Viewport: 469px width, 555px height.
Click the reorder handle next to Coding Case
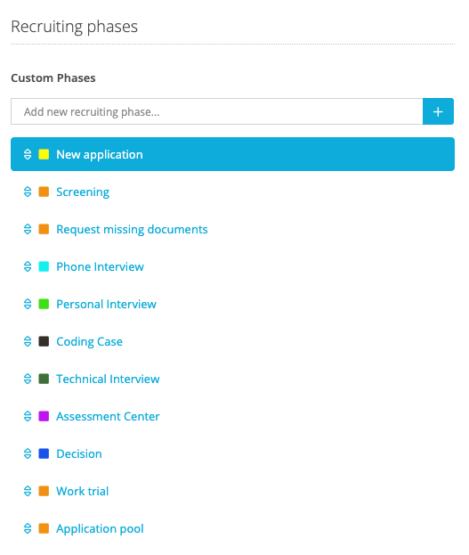tap(28, 341)
